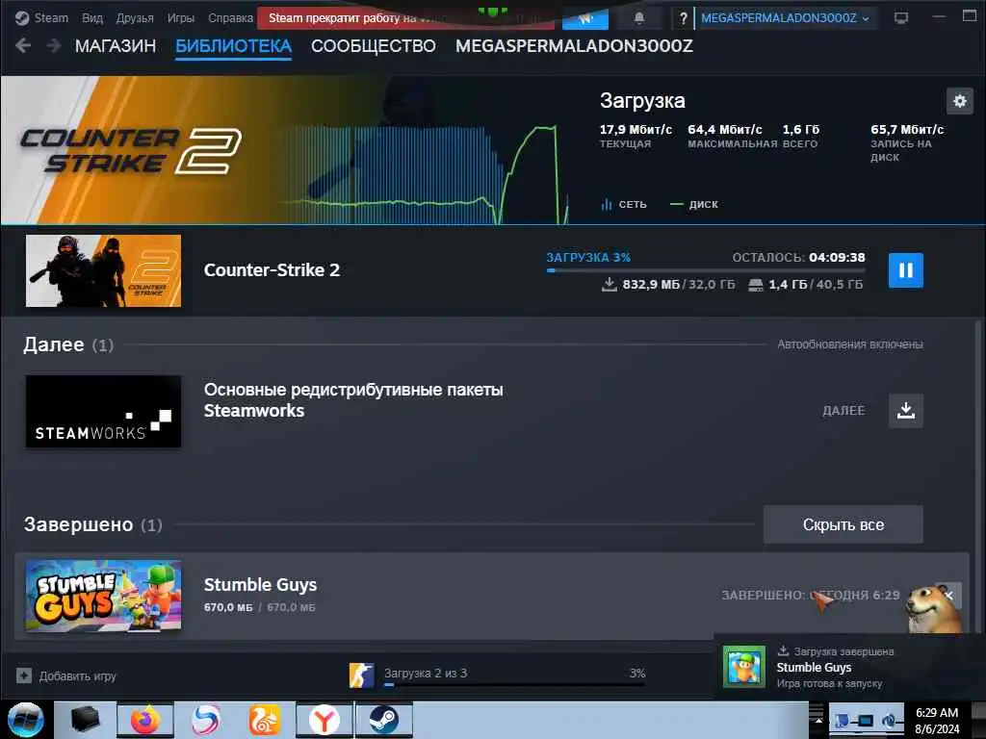Click the СЕТЬ network graph legend
The width and height of the screenshot is (986, 739).
[x=624, y=204]
